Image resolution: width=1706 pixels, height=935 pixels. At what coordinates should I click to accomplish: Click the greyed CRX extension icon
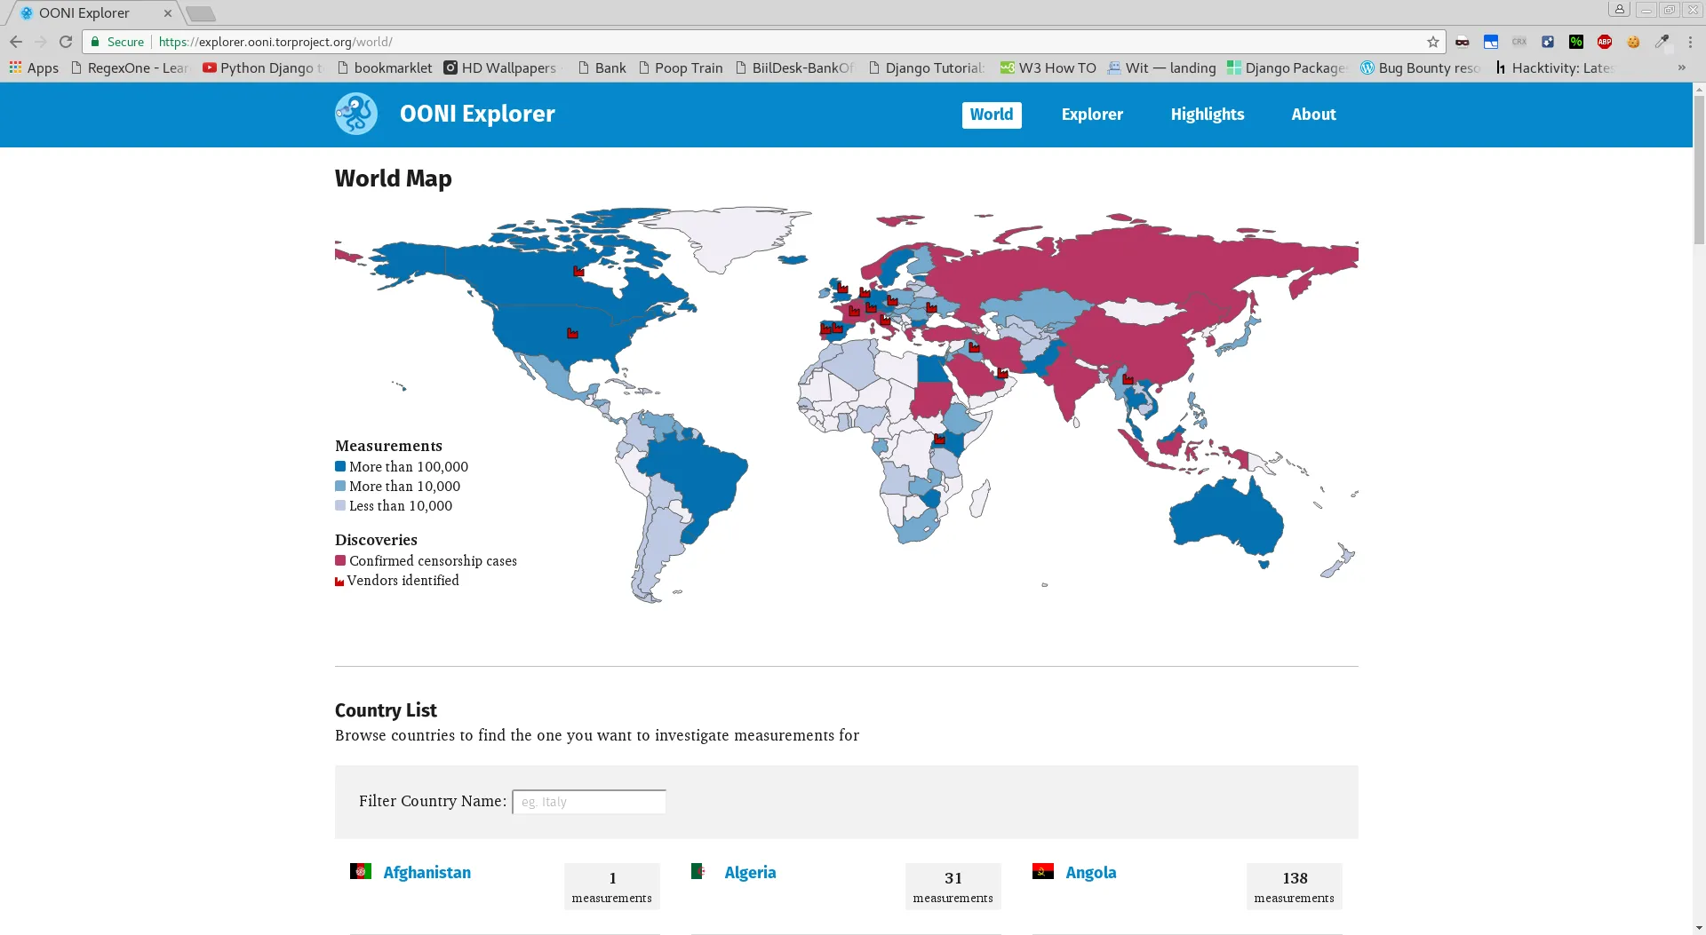coord(1519,42)
